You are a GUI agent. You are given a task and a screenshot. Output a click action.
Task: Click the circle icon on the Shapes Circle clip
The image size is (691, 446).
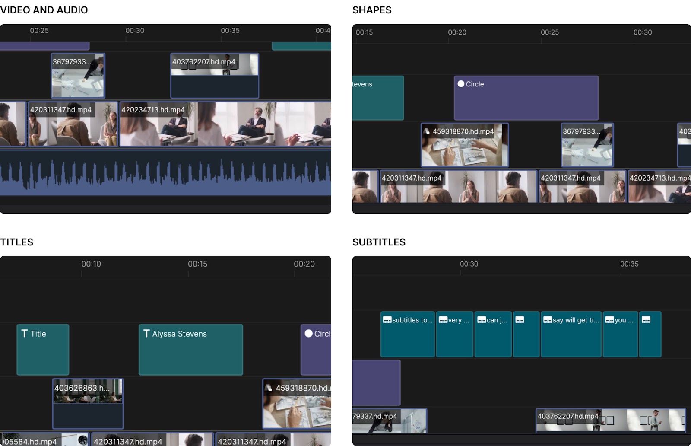461,84
